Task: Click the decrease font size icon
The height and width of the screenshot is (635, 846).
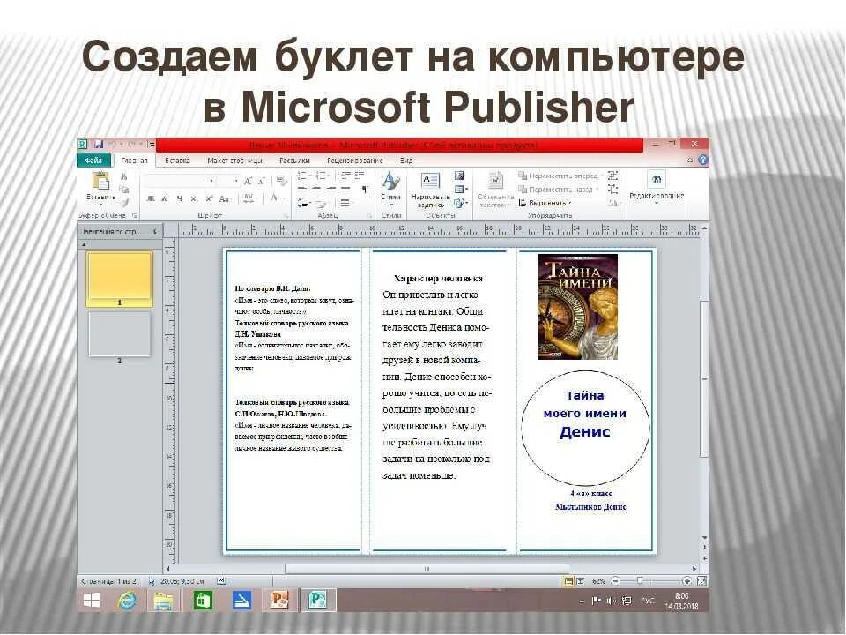Action: point(261,181)
